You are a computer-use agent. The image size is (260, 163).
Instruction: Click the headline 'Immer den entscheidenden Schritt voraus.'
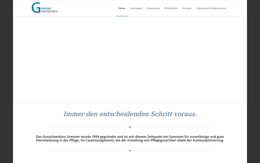click(x=130, y=114)
